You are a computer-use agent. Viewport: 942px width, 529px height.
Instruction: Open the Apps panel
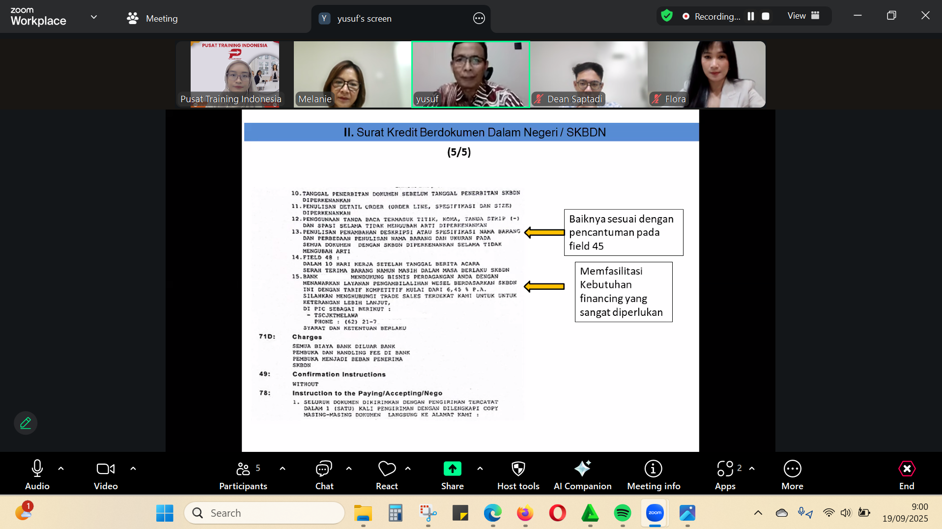coord(725,474)
